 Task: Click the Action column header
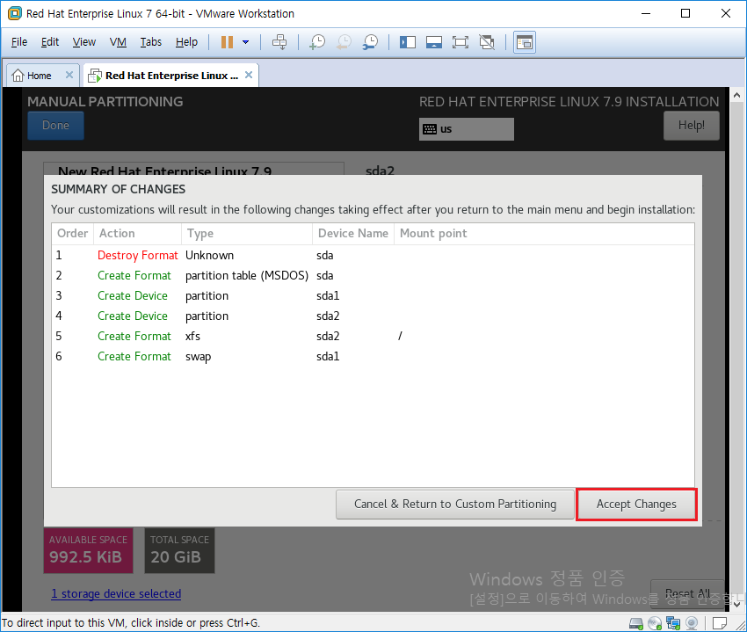pyautogui.click(x=138, y=234)
